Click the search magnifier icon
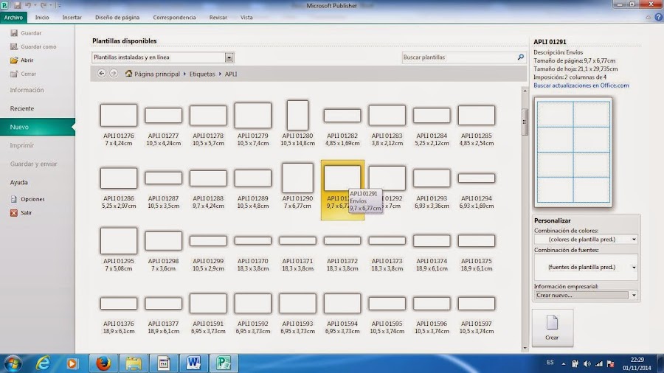 coord(520,57)
